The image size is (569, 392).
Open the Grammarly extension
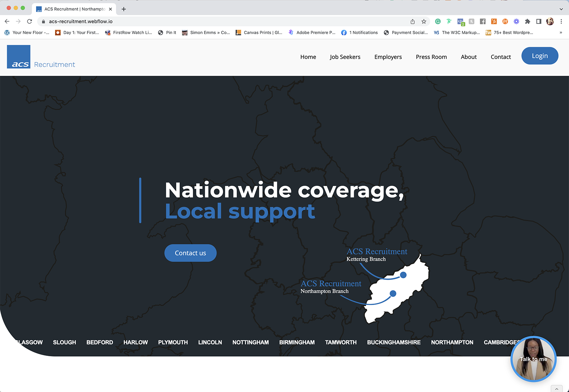tap(438, 21)
